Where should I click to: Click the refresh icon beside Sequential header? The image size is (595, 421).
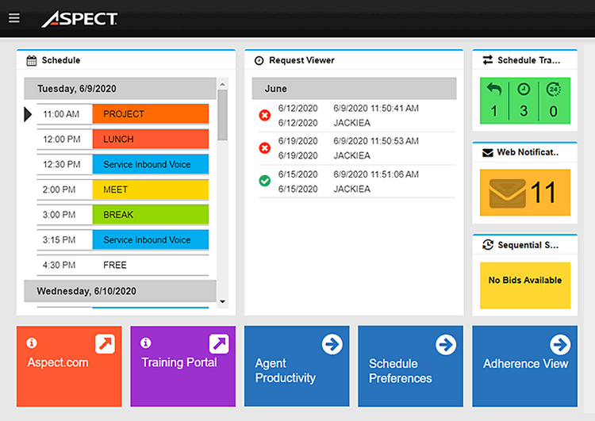coord(487,245)
